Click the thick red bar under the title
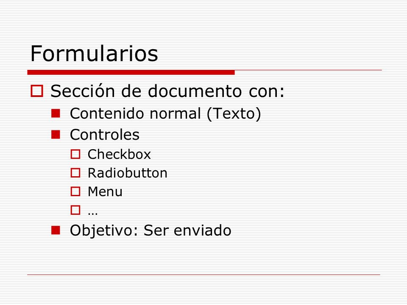Screen dimensions: 407x305 click(x=131, y=72)
